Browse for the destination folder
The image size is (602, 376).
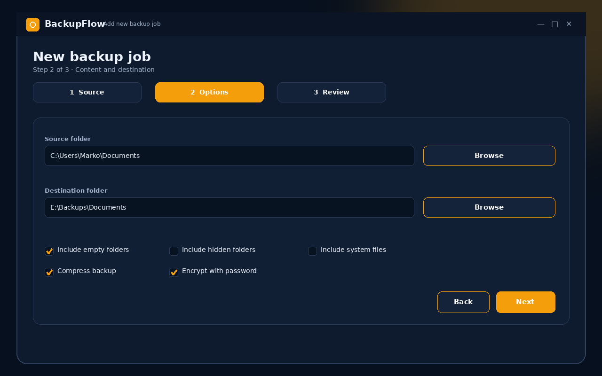(489, 207)
